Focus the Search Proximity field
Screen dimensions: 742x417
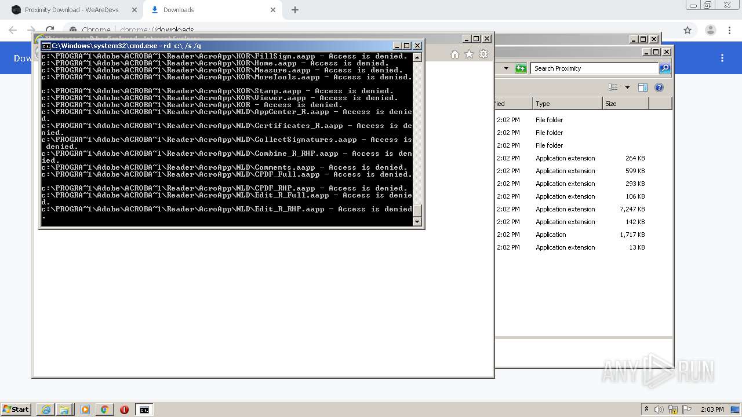click(x=595, y=68)
